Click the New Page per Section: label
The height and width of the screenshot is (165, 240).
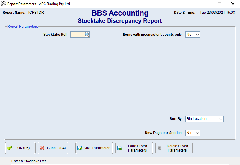[164, 133]
